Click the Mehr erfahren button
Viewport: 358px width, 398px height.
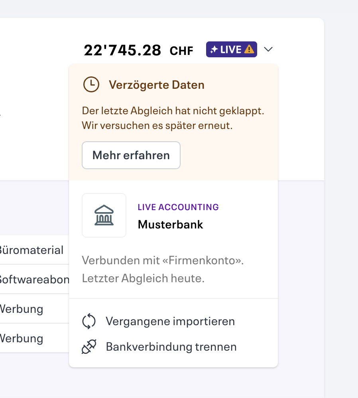point(131,155)
